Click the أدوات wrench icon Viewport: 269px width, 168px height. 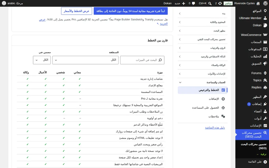click(x=265, y=118)
